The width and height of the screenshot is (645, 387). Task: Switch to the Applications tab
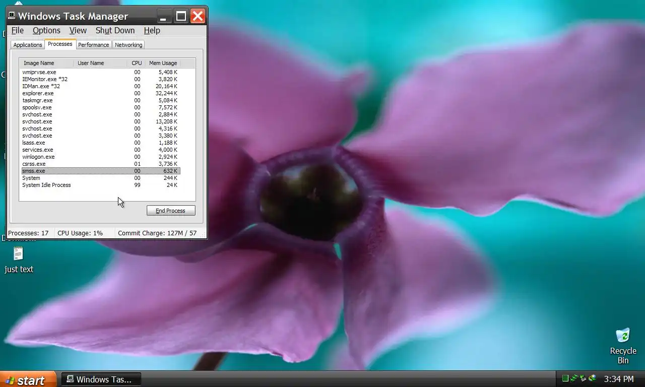(x=28, y=45)
